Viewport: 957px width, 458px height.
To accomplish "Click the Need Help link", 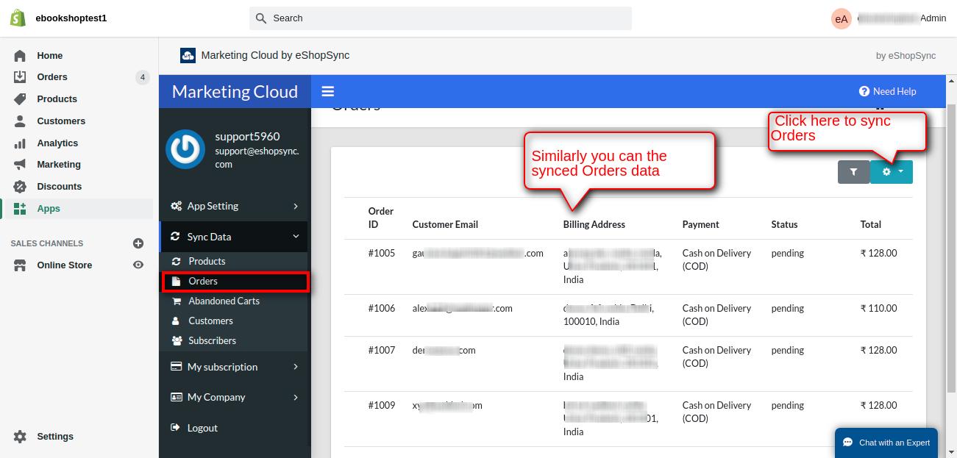I will point(888,92).
